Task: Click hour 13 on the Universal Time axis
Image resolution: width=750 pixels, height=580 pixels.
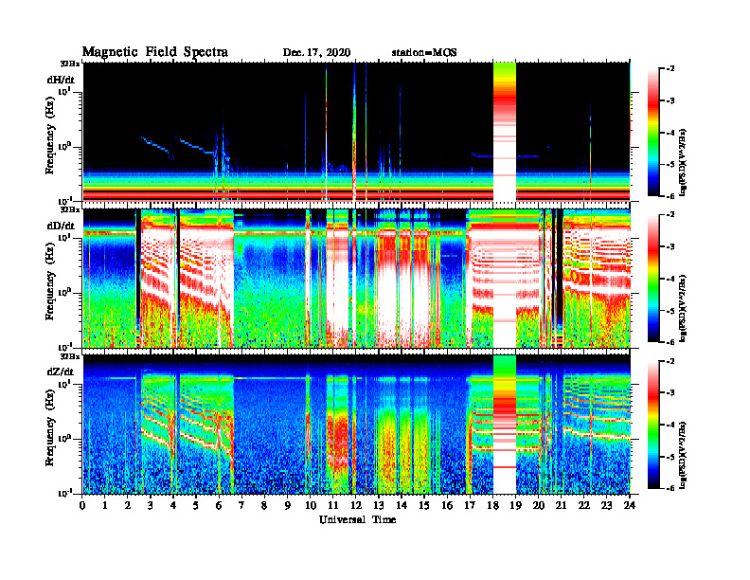Action: pyautogui.click(x=379, y=506)
